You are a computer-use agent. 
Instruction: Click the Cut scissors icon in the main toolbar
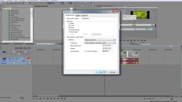point(23,3)
